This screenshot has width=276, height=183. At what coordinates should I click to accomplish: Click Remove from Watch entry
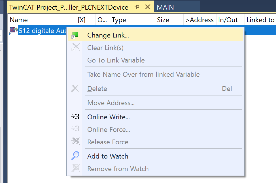click(x=155, y=169)
